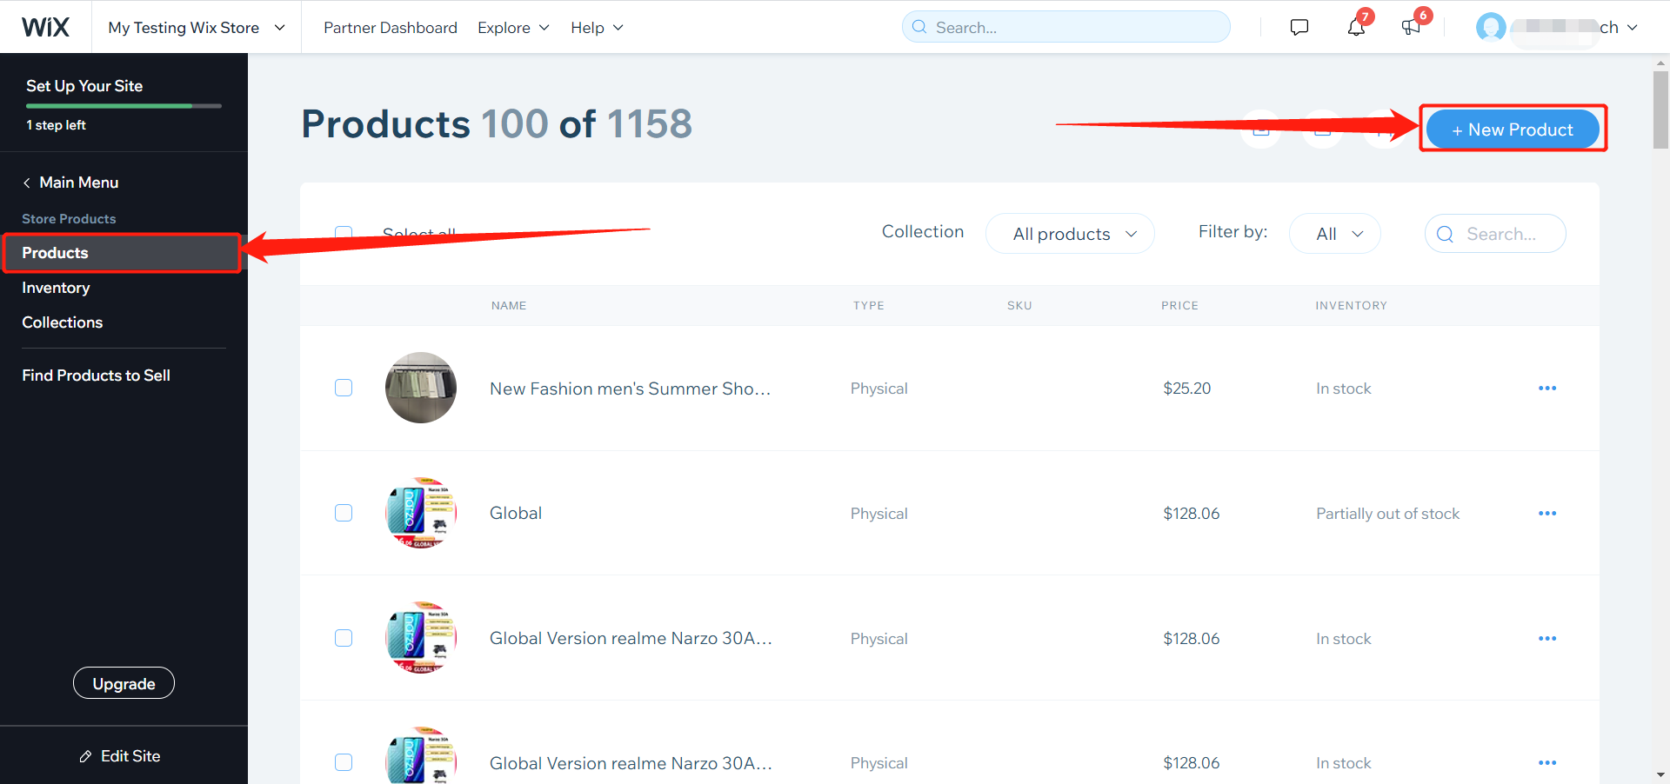The height and width of the screenshot is (784, 1670).
Task: Open Find Products to Sell
Action: [96, 375]
